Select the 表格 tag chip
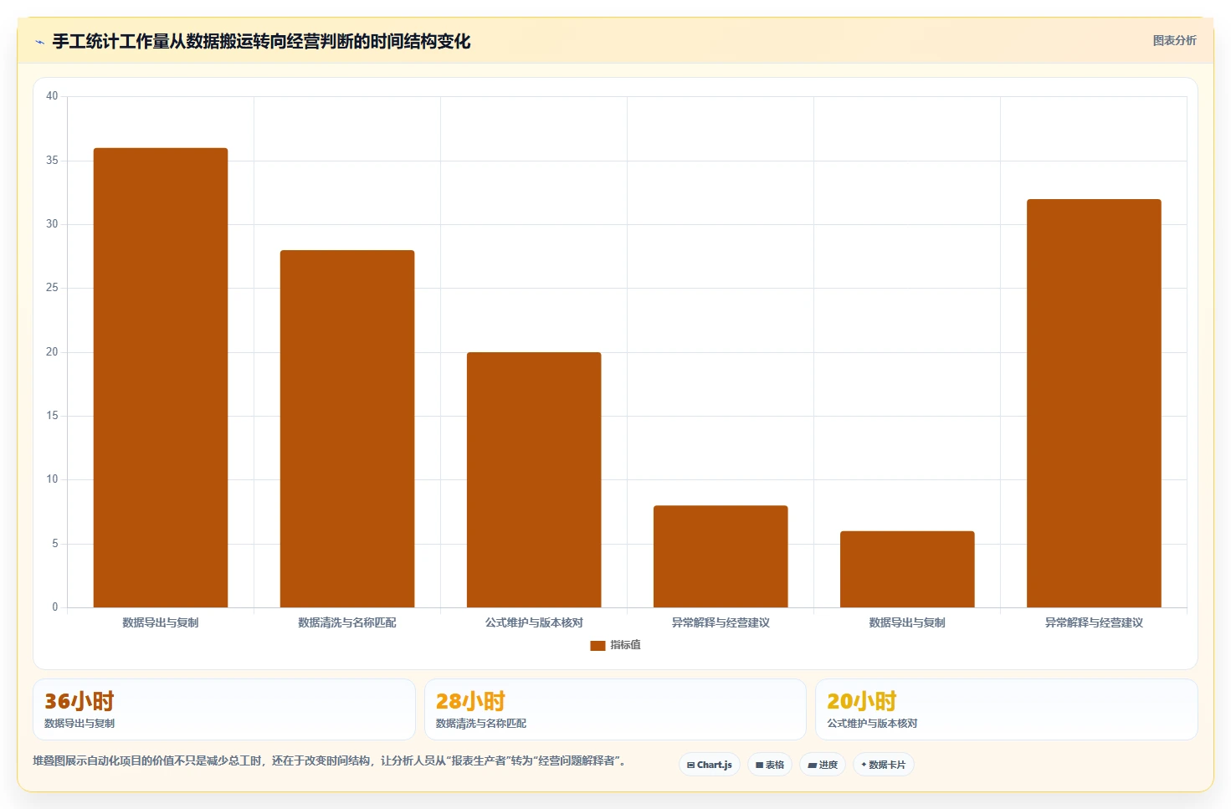Screen dimensions: 1231x809 pos(770,765)
